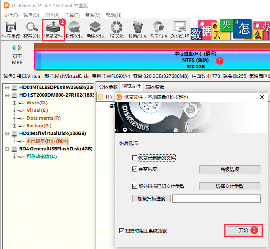Screen dimensions: 270x249
Task: Open the 文件(F) menu
Action: (11, 15)
